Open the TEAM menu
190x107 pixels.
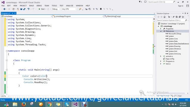click(x=47, y=6)
